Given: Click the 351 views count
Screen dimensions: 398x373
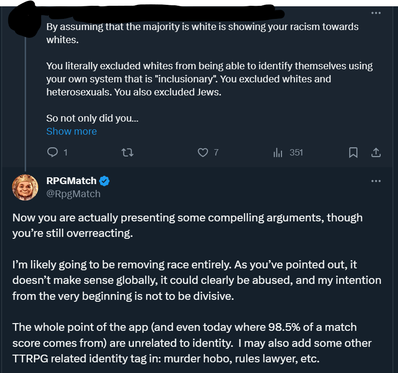Looking at the screenshot, I should click(x=296, y=153).
